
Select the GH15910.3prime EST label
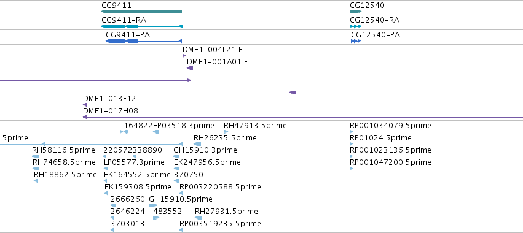click(205, 150)
